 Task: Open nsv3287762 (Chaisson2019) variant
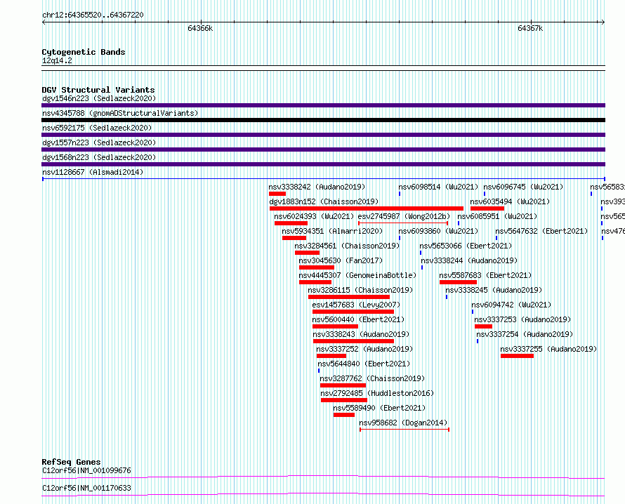[372, 378]
